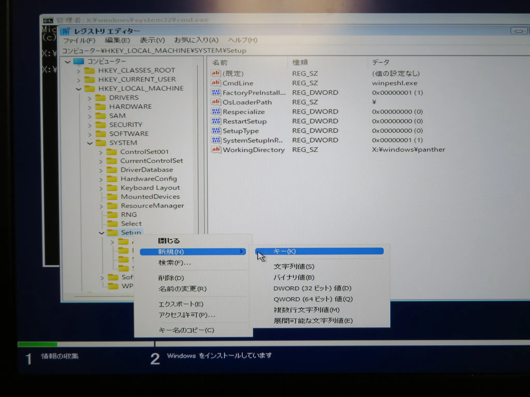Select the ResourceManager key
This screenshot has width=530, height=397.
click(152, 206)
